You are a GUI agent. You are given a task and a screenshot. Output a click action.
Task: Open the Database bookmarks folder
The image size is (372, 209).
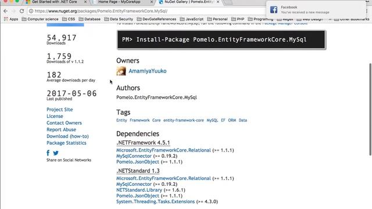[x=90, y=19]
